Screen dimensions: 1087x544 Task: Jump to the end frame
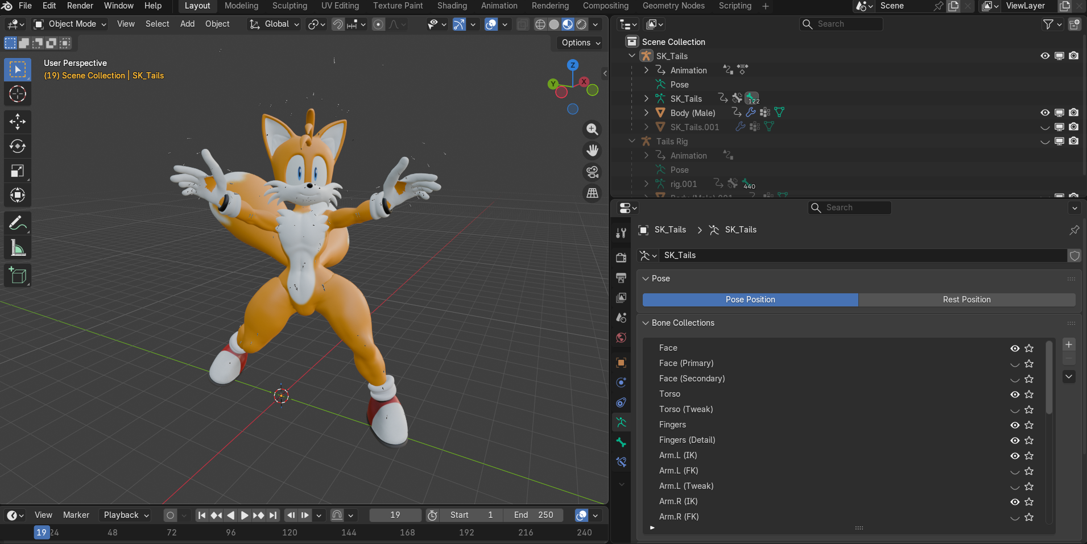click(x=273, y=515)
